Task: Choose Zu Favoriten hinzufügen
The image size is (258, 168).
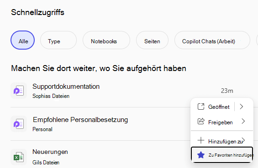Action: pyautogui.click(x=222, y=155)
